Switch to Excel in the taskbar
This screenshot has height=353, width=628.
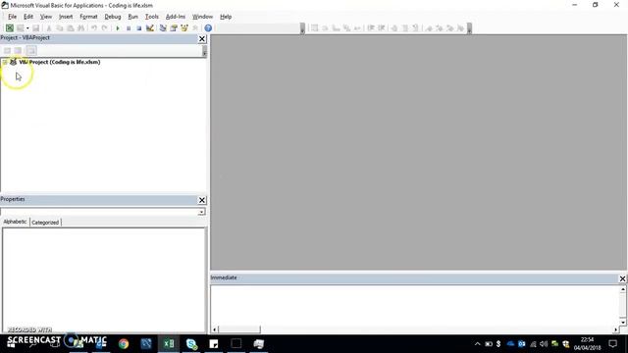pos(169,344)
